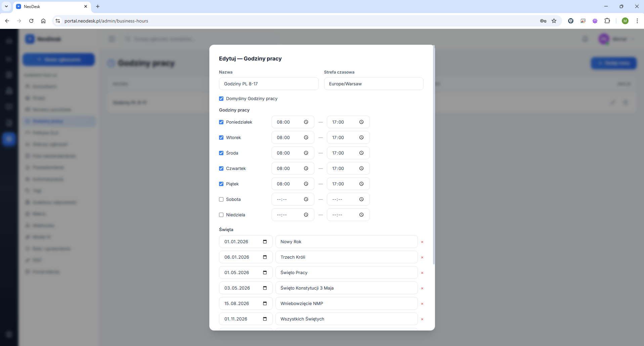The width and height of the screenshot is (644, 346).
Task: Go to browser home page
Action: point(43,21)
